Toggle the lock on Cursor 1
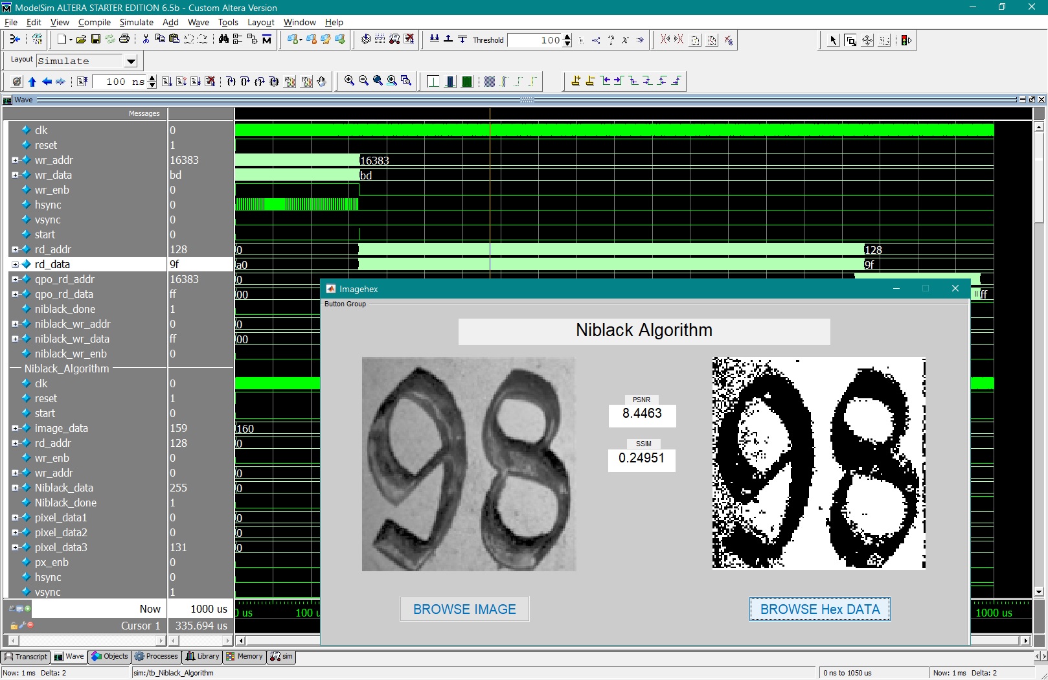 (x=14, y=626)
